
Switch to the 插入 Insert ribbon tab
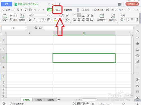pyautogui.click(x=58, y=10)
